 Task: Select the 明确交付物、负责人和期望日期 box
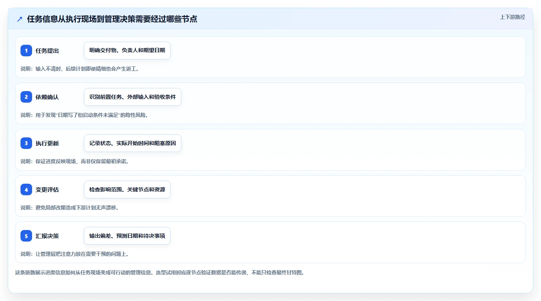(127, 51)
